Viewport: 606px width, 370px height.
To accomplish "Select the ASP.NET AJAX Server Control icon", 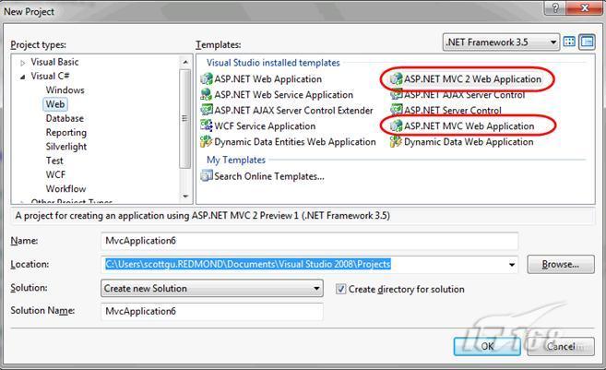I will 396,94.
